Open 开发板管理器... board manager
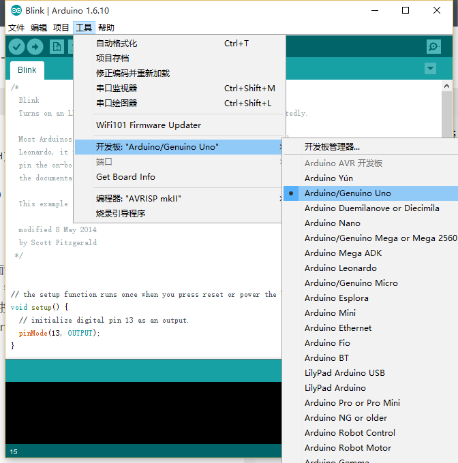The image size is (458, 463). (x=371, y=147)
